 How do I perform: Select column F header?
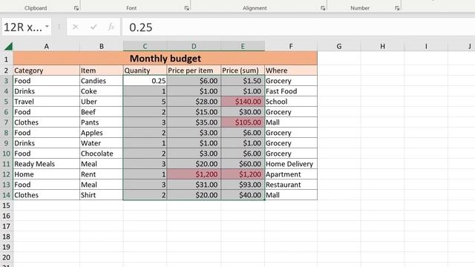(x=291, y=46)
